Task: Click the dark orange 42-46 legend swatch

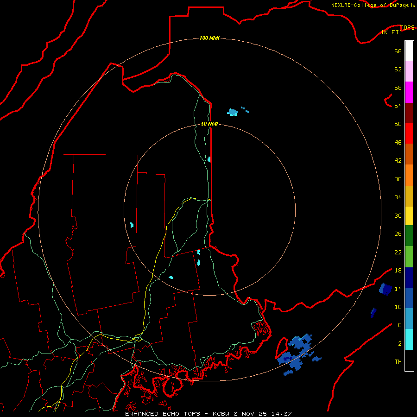Action: click(x=409, y=154)
